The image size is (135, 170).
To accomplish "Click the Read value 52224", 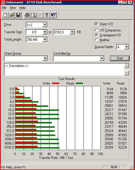I will [x=122, y=147].
